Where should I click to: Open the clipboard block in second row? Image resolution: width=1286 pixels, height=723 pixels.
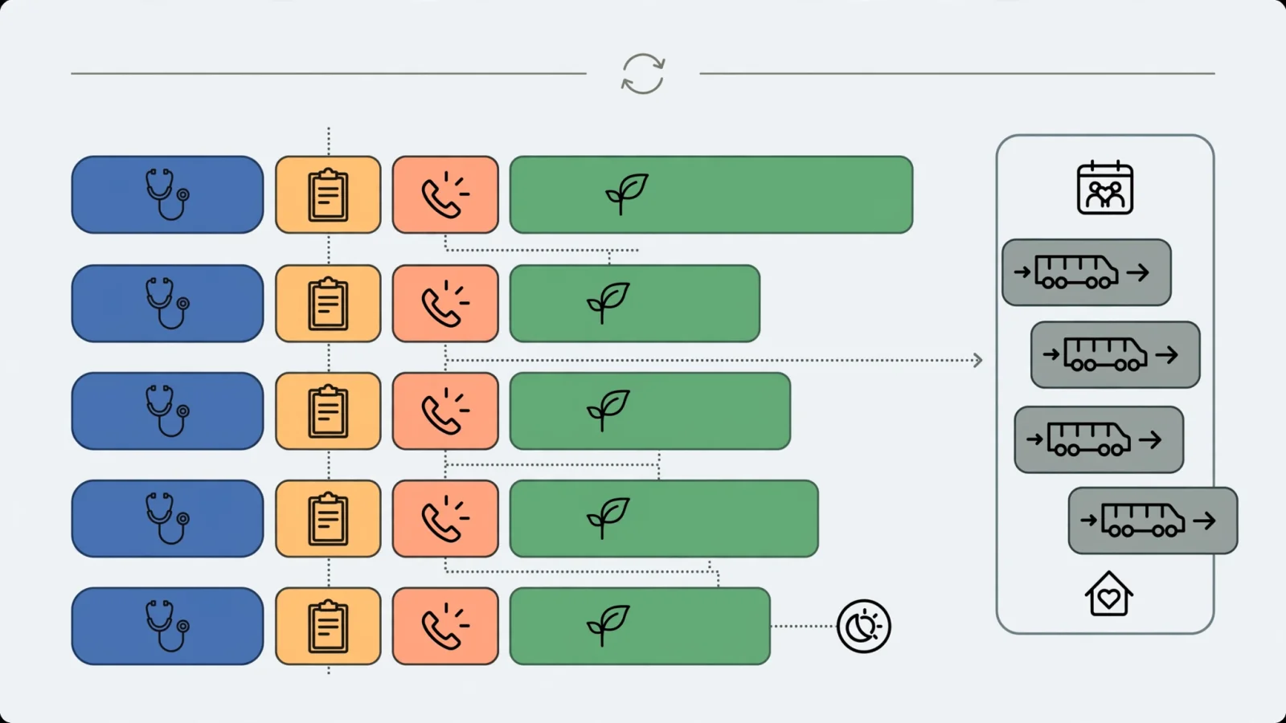coord(328,304)
